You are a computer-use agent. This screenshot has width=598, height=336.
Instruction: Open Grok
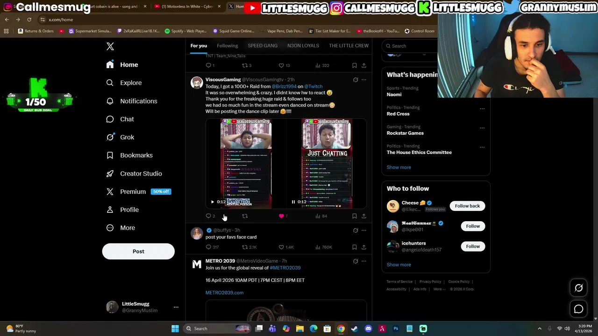pyautogui.click(x=120, y=137)
